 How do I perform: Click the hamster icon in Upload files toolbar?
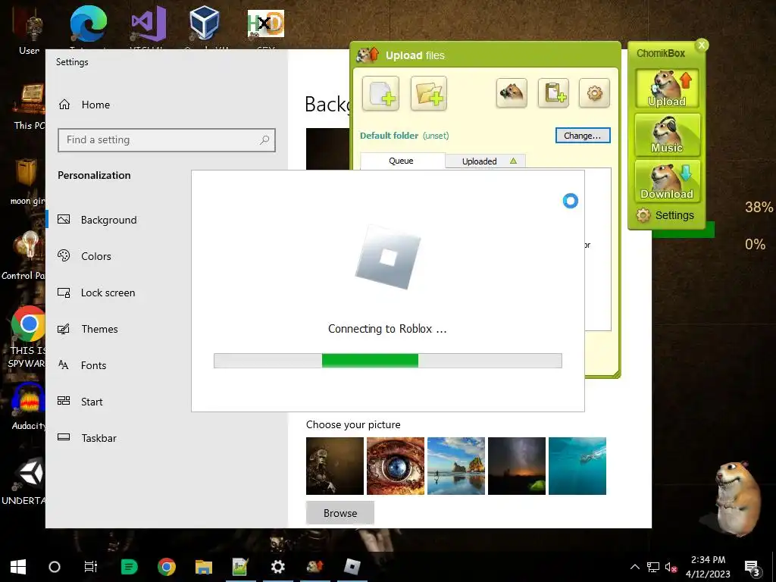coord(512,92)
